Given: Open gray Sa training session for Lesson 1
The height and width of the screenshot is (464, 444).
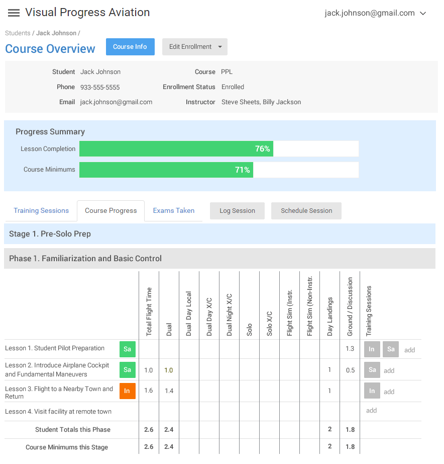Looking at the screenshot, I should tap(391, 349).
